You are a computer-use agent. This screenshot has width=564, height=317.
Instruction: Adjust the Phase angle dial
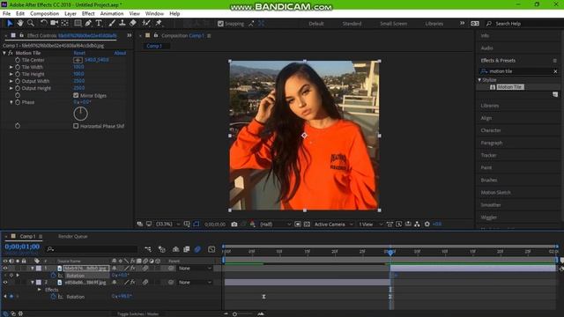[x=80, y=114]
